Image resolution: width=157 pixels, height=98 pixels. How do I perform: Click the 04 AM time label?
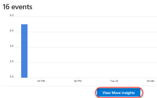coord(150,81)
